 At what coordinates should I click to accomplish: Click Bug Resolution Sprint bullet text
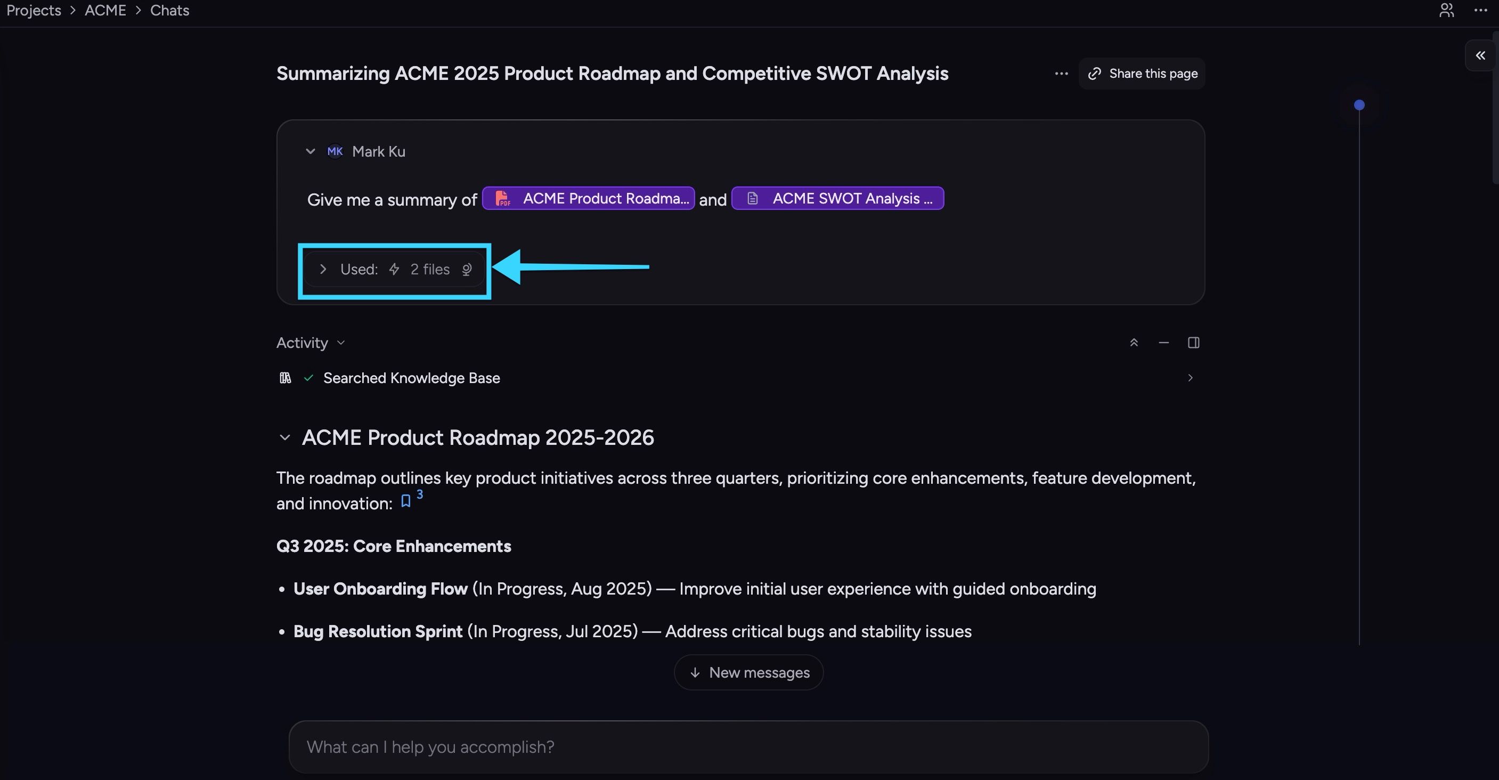(632, 631)
